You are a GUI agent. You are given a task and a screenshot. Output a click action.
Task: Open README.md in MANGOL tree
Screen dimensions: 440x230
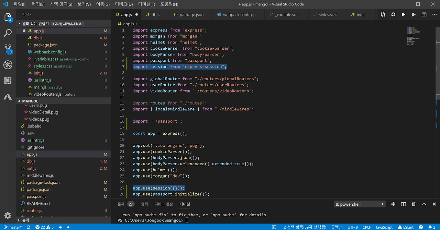63,204
